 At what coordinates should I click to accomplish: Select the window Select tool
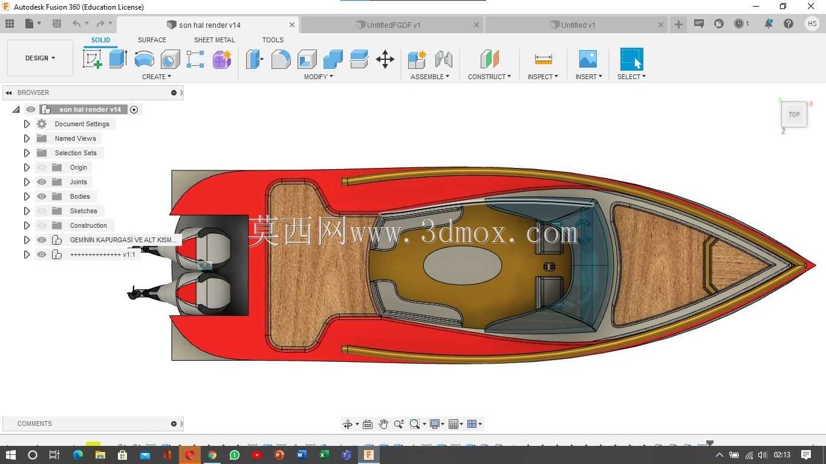point(631,59)
